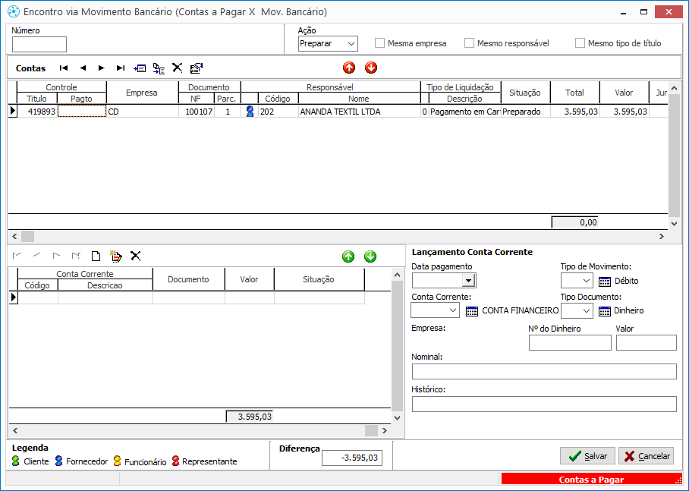Go to first record in Contas toolbar

click(64, 68)
